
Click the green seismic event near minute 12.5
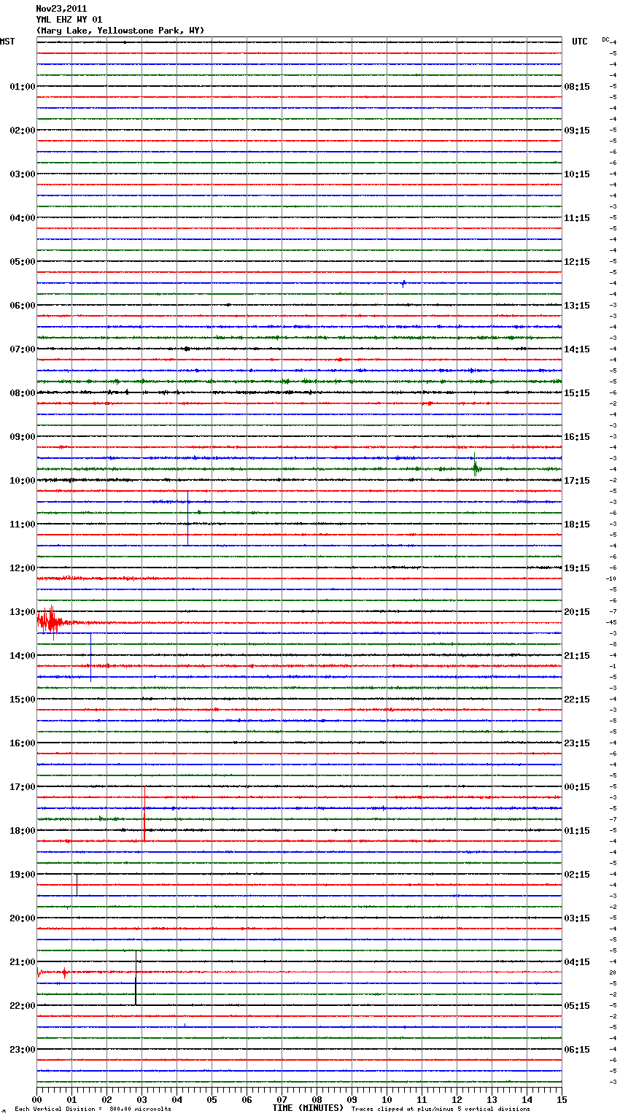476,467
